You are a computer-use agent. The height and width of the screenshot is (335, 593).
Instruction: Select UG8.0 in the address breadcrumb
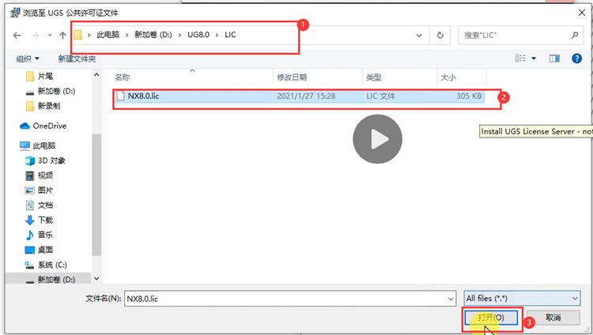coord(198,35)
